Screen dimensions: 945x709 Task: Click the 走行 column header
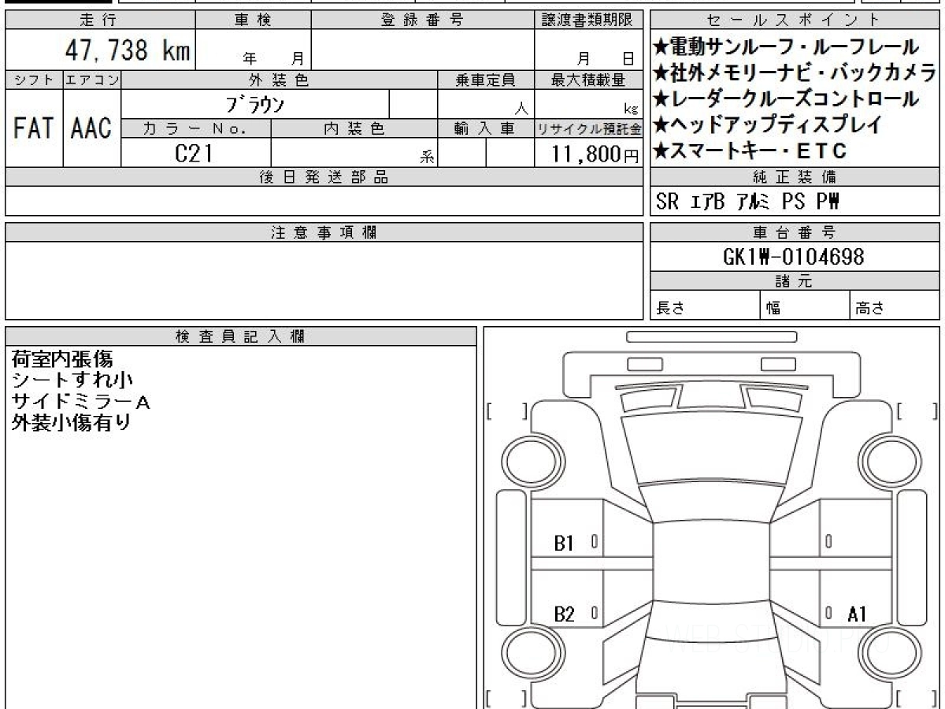tap(99, 20)
